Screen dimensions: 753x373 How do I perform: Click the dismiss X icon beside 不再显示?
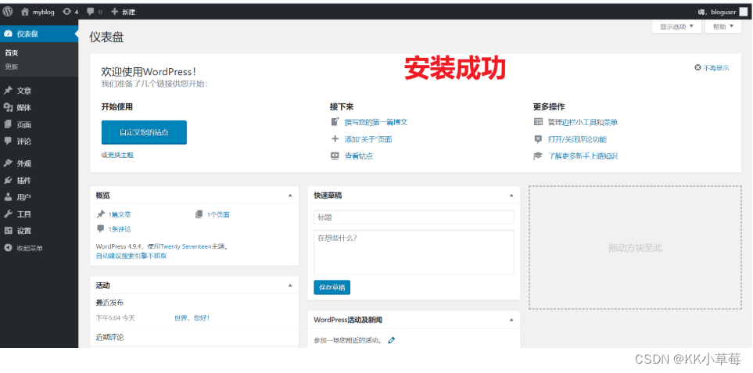697,68
